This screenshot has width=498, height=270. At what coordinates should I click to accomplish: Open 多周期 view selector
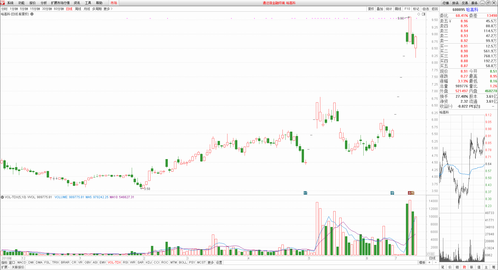point(97,9)
